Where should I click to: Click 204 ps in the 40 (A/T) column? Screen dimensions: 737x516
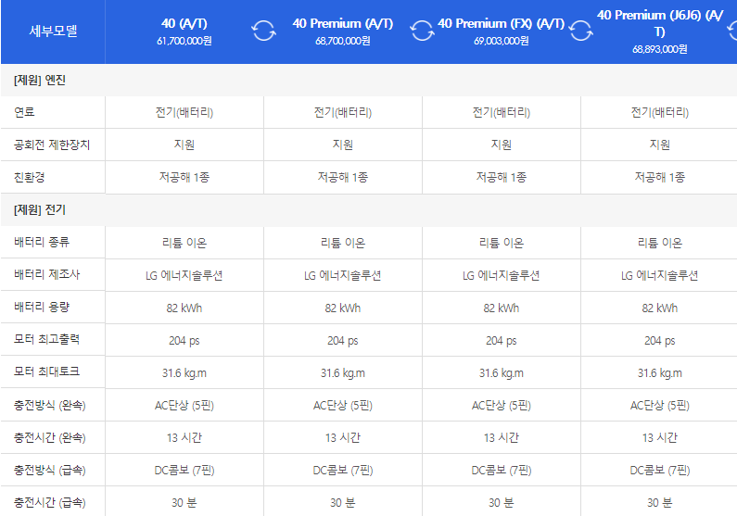click(184, 340)
